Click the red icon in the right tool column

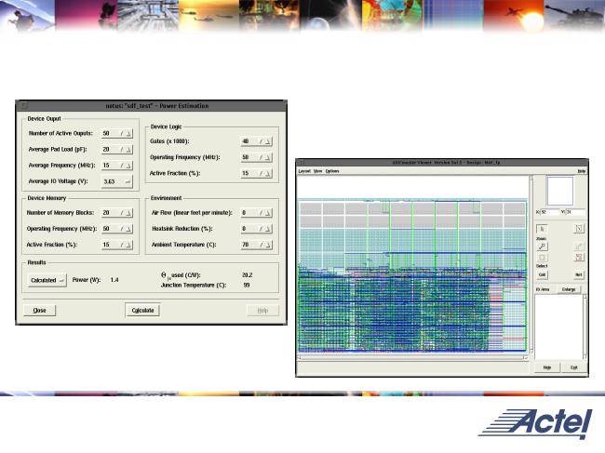point(579,259)
